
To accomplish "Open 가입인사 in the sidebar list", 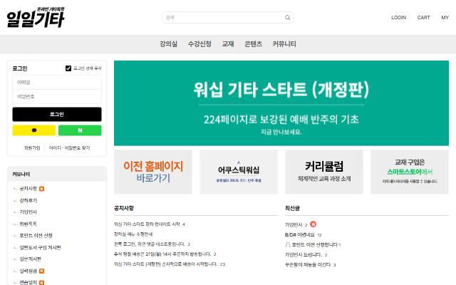I will point(28,212).
